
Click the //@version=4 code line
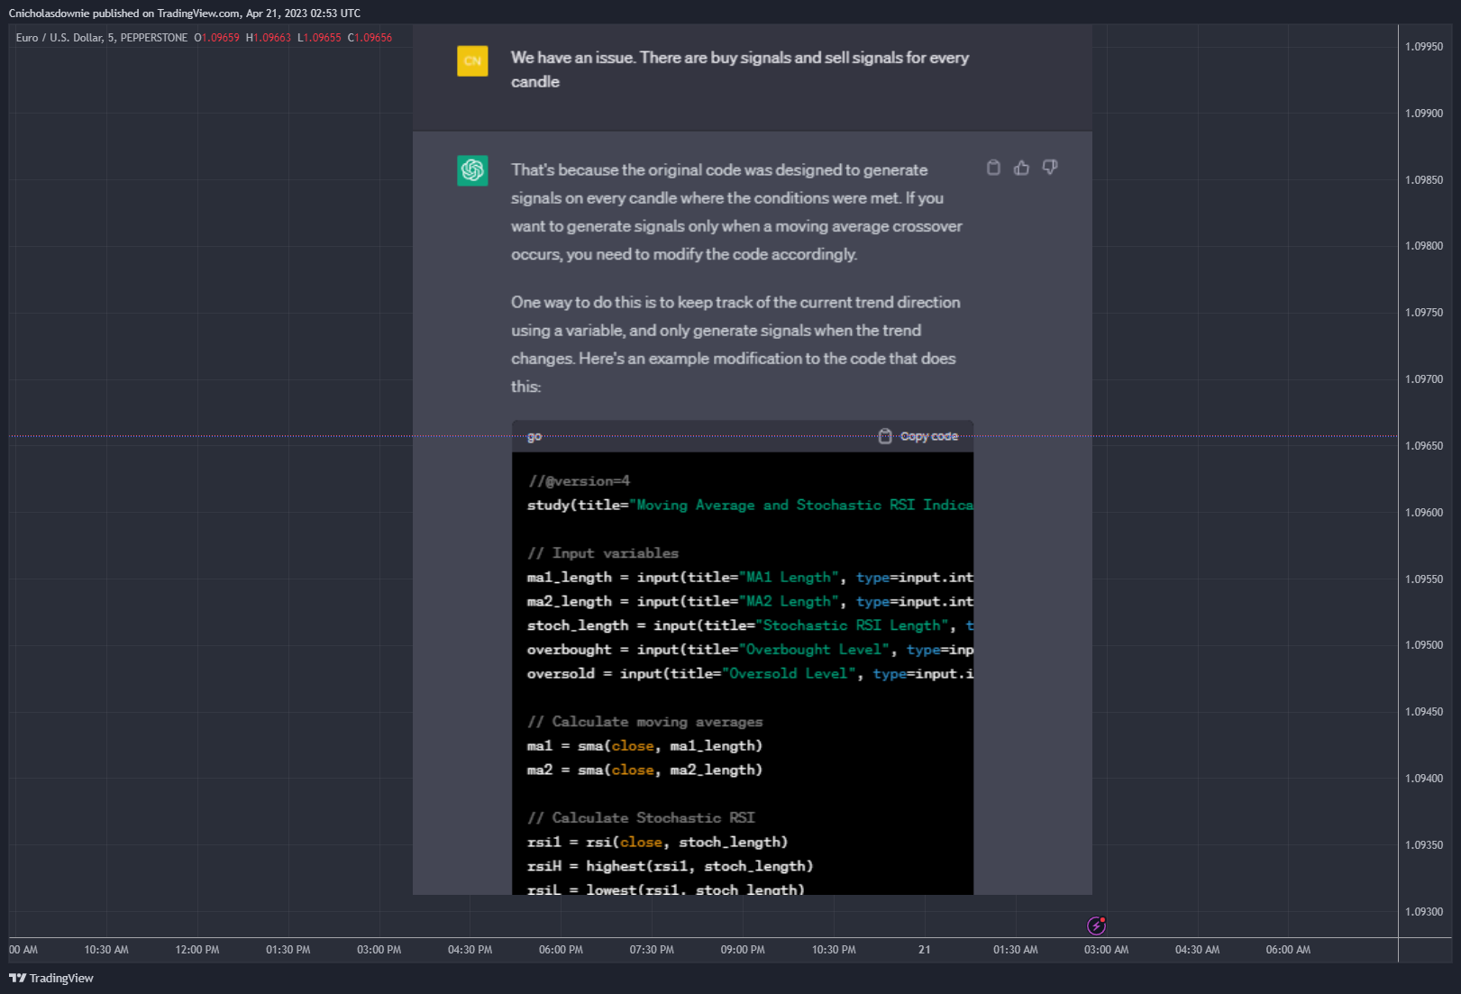(x=579, y=481)
